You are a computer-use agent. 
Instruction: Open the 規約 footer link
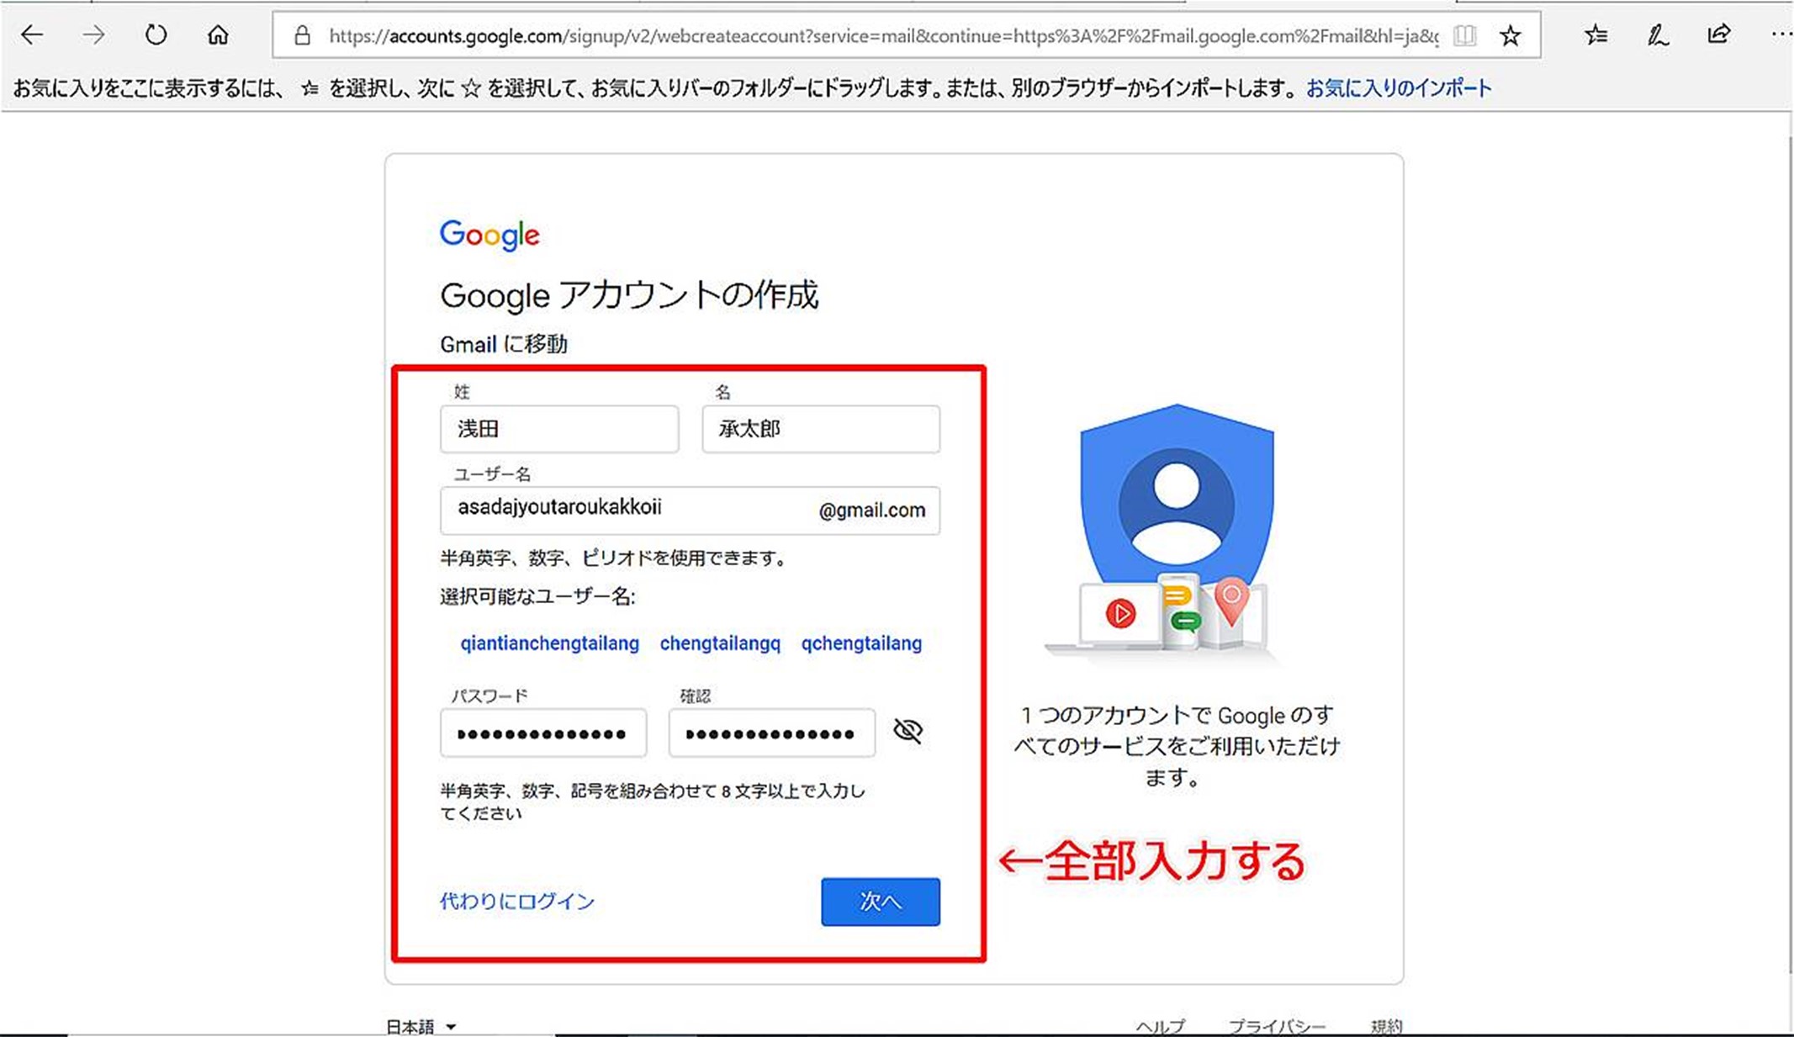(x=1386, y=1027)
